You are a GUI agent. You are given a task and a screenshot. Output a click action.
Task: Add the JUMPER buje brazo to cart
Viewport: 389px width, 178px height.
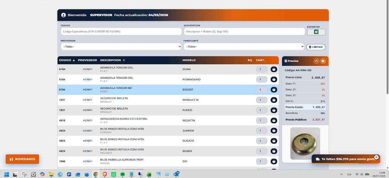pyautogui.click(x=274, y=131)
